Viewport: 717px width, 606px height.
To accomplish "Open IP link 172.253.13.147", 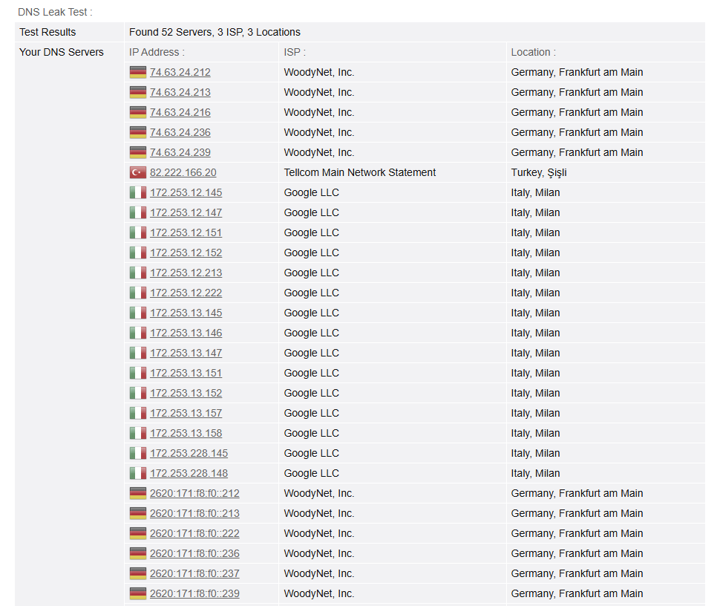I will coord(186,353).
